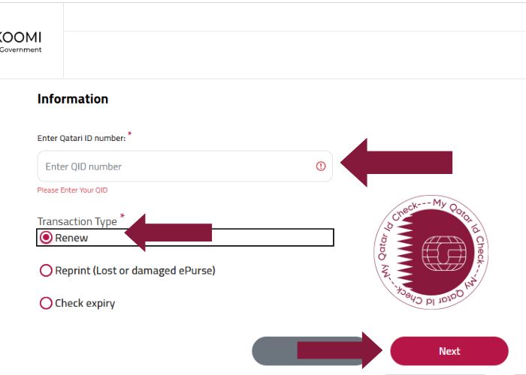526x375 pixels.
Task: Click the My Qatar Id Check circular logo
Action: click(x=431, y=252)
